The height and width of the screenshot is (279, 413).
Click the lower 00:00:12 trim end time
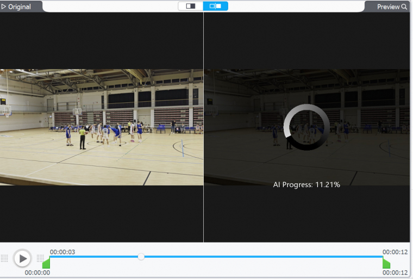point(395,272)
